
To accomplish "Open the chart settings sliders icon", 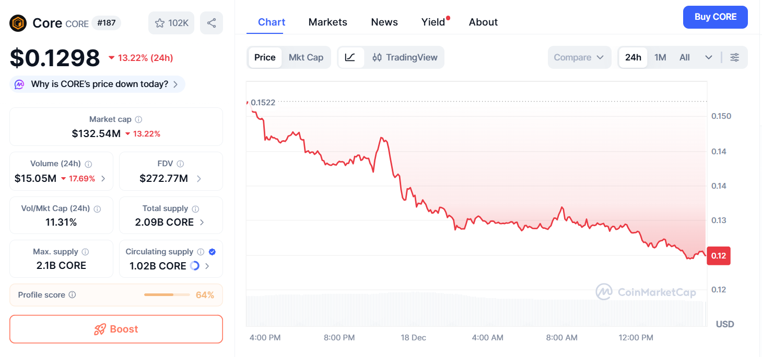I will click(734, 57).
